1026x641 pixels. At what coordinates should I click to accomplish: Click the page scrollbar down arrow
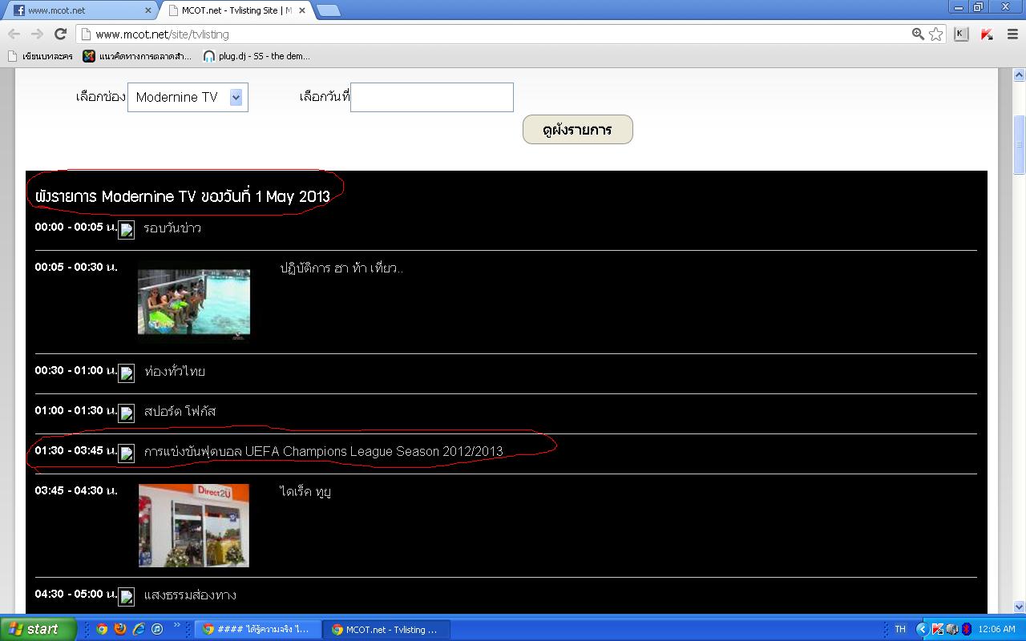pos(1020,607)
